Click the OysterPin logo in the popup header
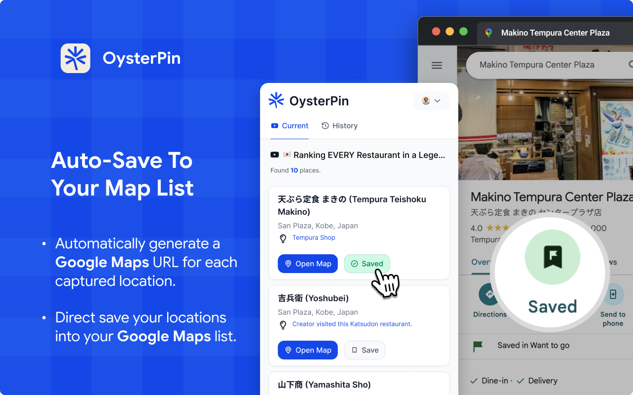This screenshot has height=395, width=633. click(277, 100)
